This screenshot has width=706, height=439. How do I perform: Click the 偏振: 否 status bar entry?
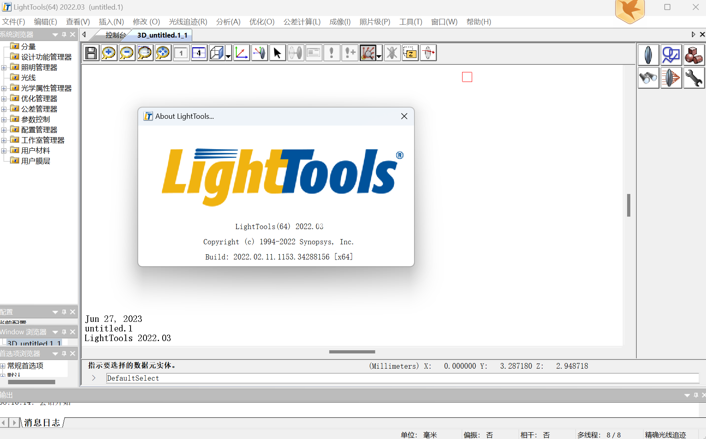click(478, 435)
